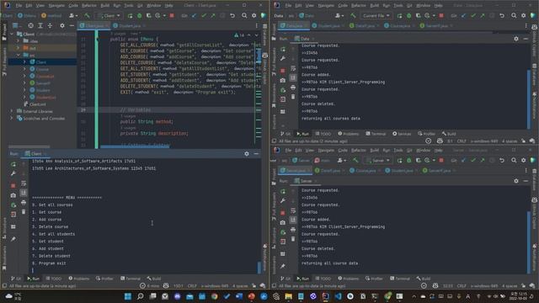This screenshot has height=303, width=539.
Task: Toggle the Project tool window side tab in Client window
Action: (4, 33)
